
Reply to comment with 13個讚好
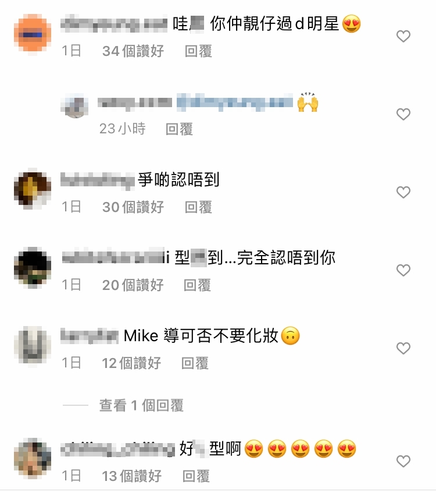point(196,476)
